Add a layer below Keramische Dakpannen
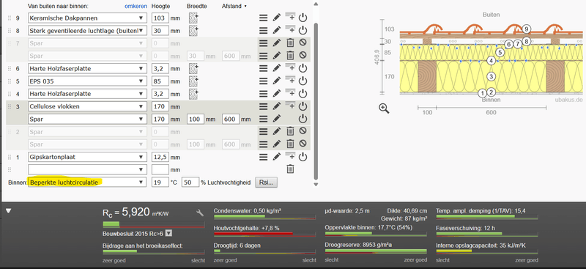 pyautogui.click(x=290, y=17)
